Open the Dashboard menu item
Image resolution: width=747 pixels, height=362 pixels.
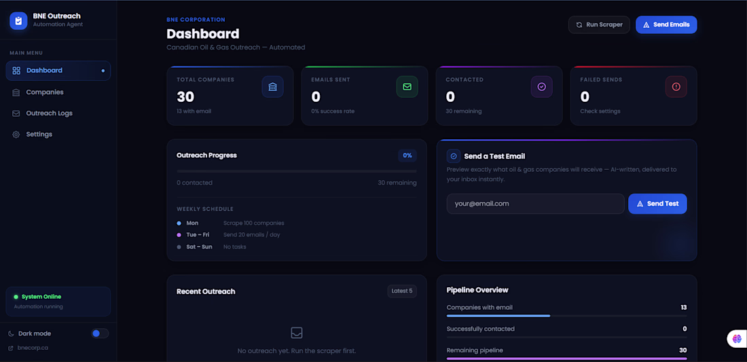tap(58, 71)
